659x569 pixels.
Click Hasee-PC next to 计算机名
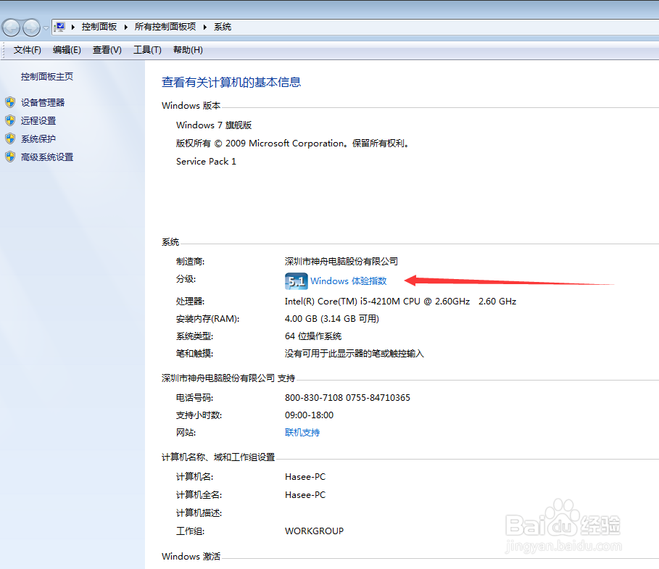(305, 477)
